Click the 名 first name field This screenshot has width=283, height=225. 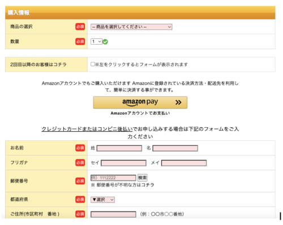pos(175,148)
